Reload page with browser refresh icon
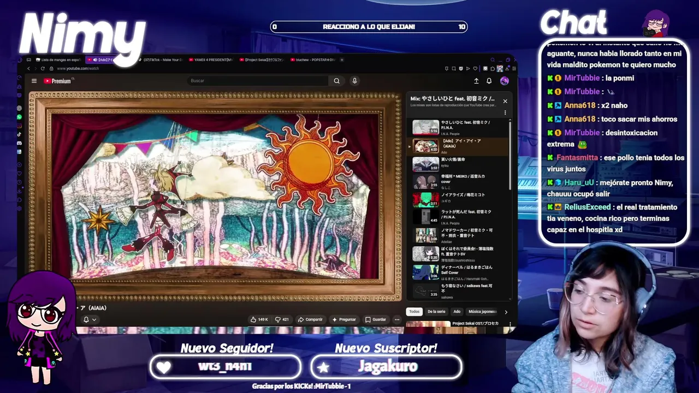Screen dimensions: 699x393 coord(44,68)
